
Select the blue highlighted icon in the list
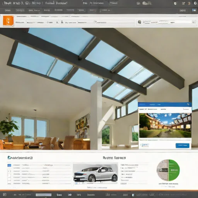9,166
